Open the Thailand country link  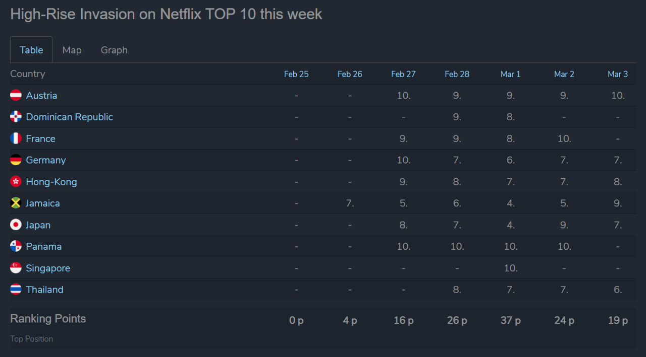[44, 290]
